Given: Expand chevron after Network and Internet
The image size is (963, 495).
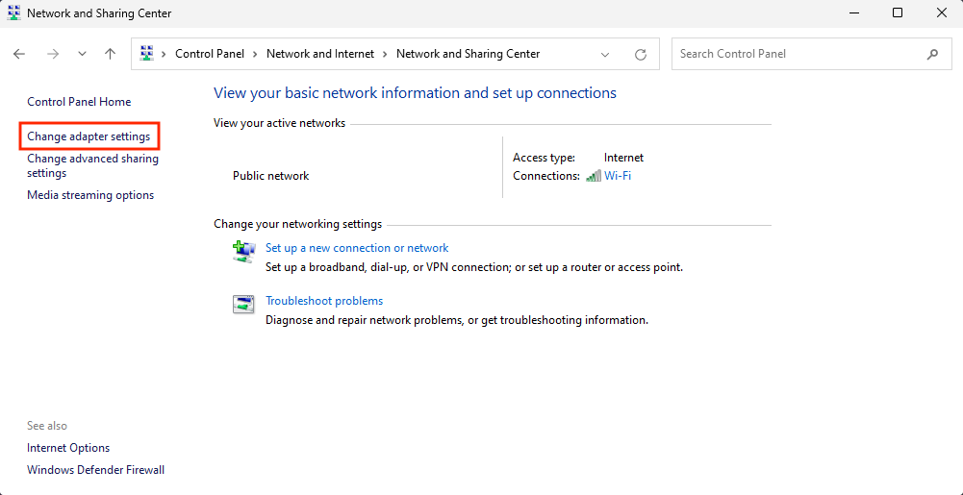Looking at the screenshot, I should click(x=385, y=54).
